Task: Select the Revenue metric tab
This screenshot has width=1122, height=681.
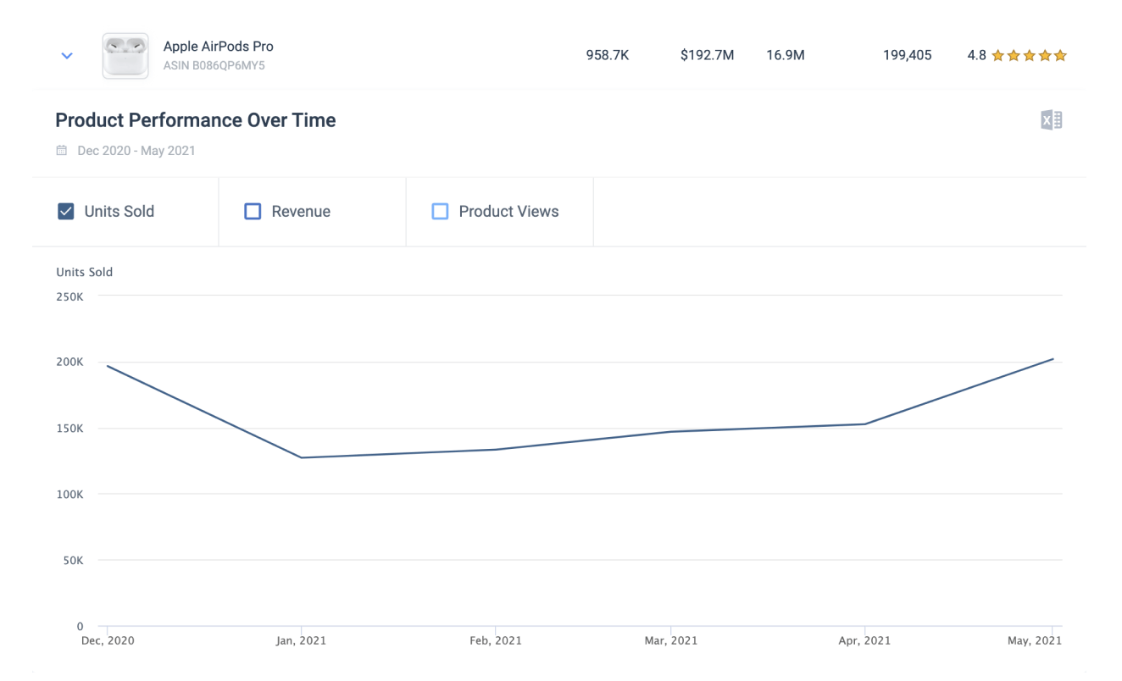Action: 312,212
